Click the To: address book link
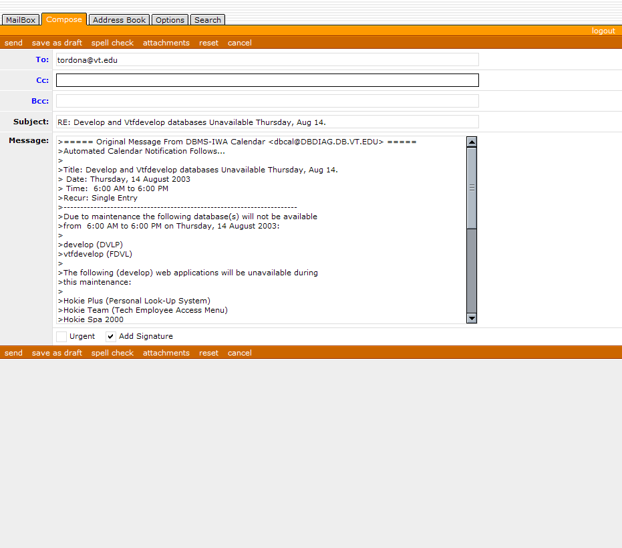622x548 pixels. [x=42, y=59]
